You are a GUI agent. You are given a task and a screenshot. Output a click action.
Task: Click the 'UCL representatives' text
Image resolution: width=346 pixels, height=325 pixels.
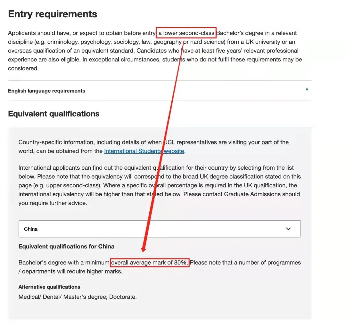(x=190, y=142)
